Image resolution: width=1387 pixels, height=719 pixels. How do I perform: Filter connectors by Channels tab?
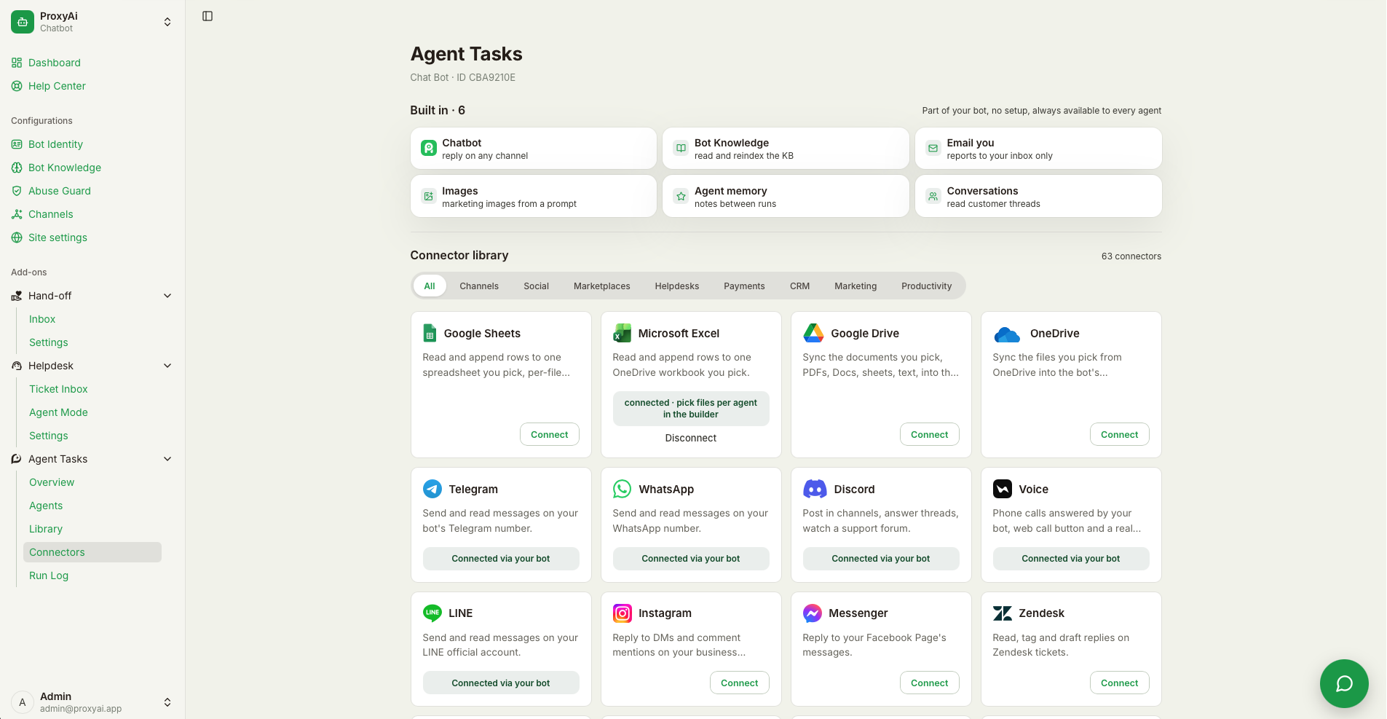(x=479, y=286)
